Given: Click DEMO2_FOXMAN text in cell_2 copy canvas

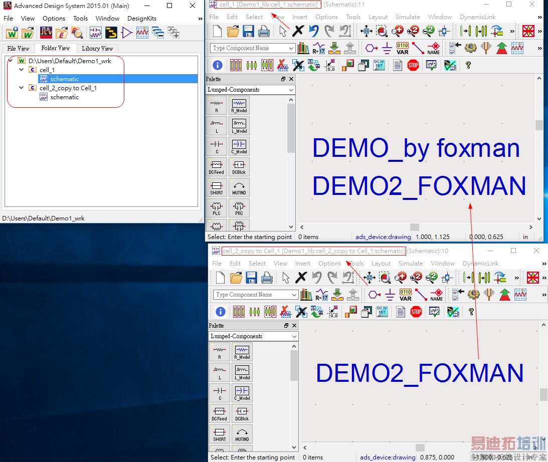Looking at the screenshot, I should point(419,373).
